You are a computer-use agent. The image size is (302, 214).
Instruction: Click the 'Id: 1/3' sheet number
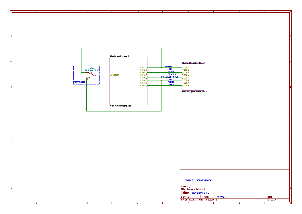coord(272,200)
